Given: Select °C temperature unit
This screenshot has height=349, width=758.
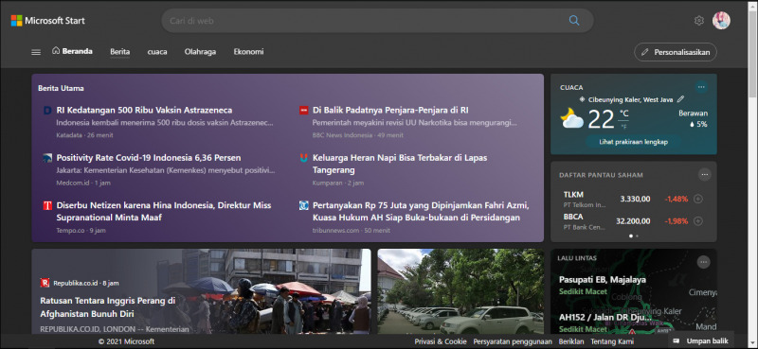Looking at the screenshot, I should [624, 113].
